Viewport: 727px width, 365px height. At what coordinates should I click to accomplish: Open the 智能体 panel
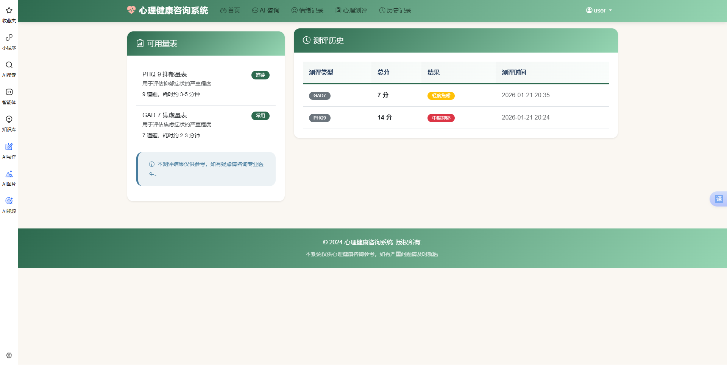9,96
